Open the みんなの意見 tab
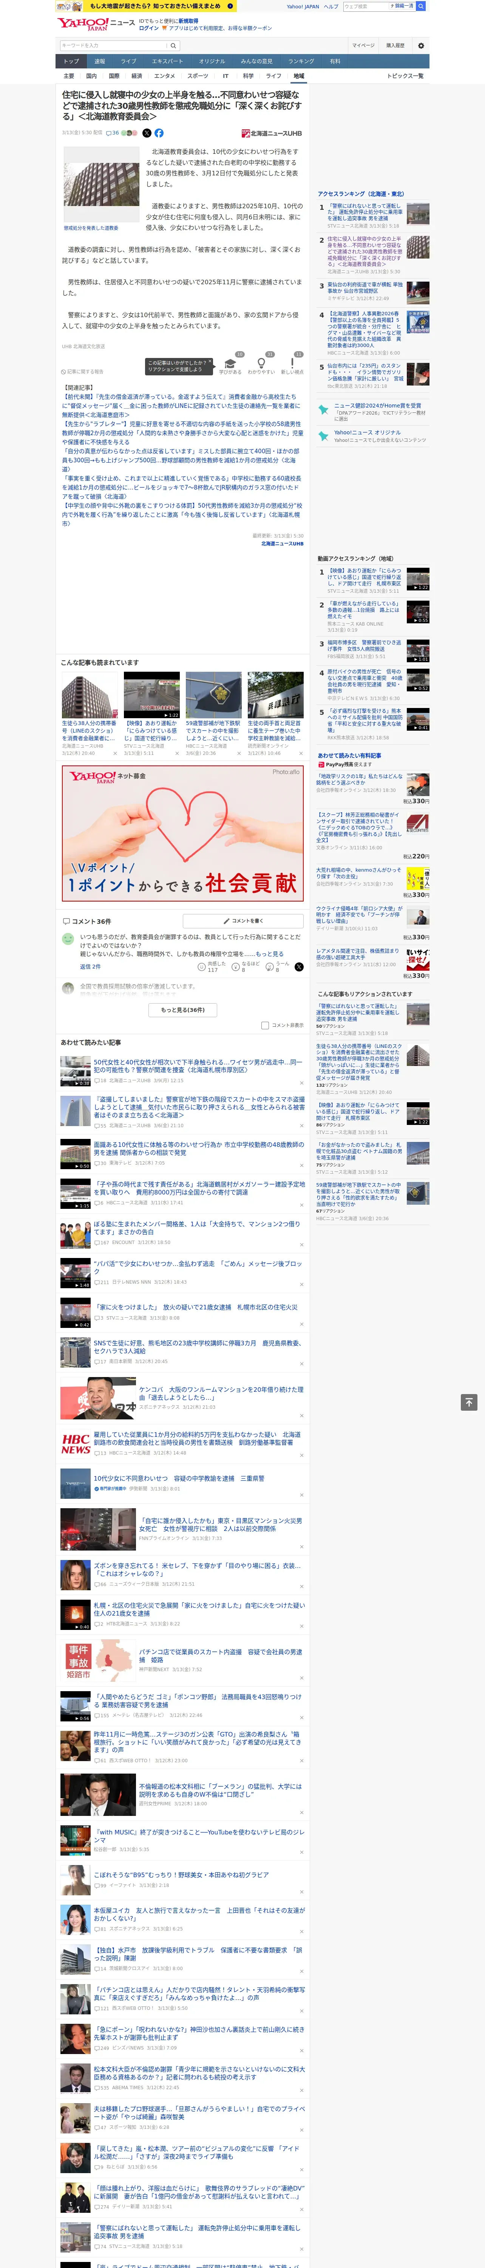 tap(257, 62)
